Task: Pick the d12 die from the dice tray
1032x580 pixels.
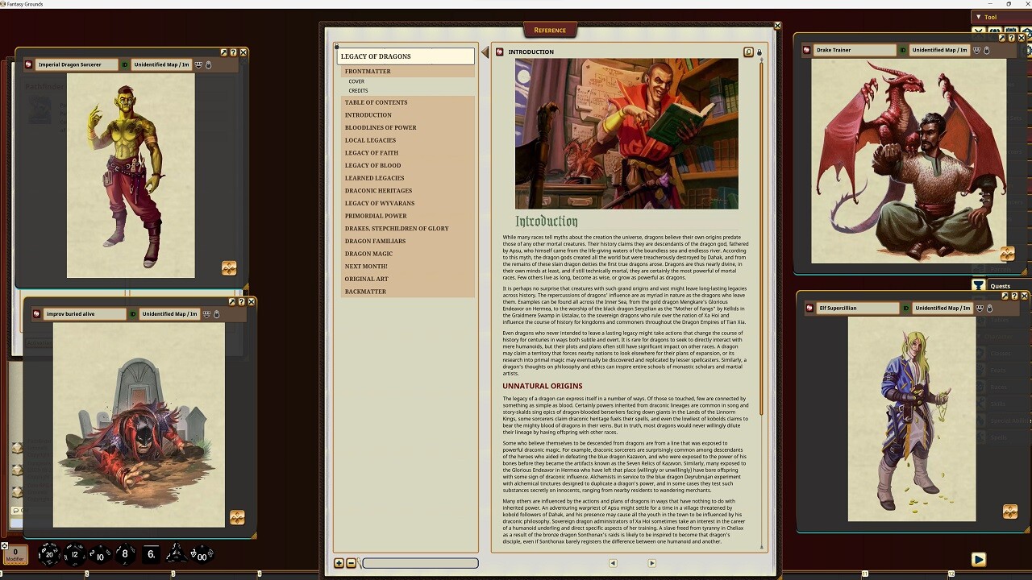Action: (74, 554)
